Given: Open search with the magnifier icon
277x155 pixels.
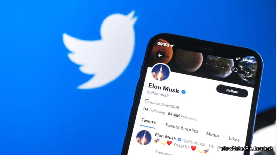Looking at the screenshot, I should tap(235, 70).
